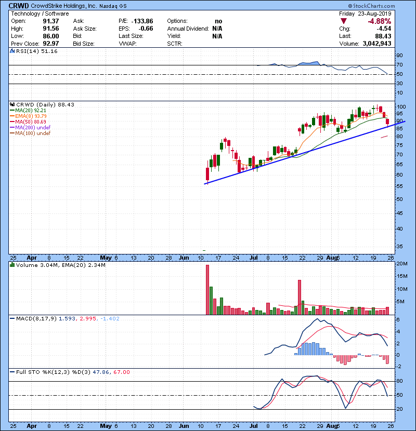
Task: Click the RSI(14) 51.16 label
Action: 36,51
